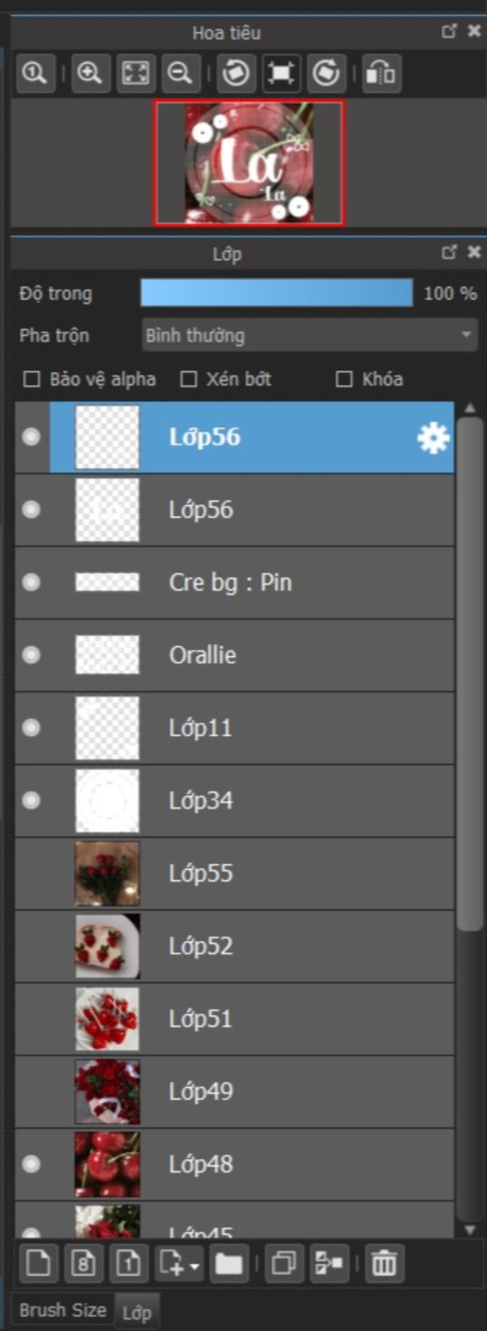Open the Pha trộn blend mode dropdown

click(310, 335)
